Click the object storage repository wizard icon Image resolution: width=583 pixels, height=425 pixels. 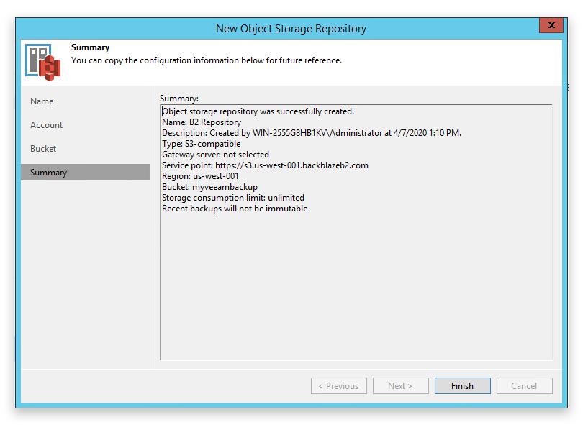[42, 62]
